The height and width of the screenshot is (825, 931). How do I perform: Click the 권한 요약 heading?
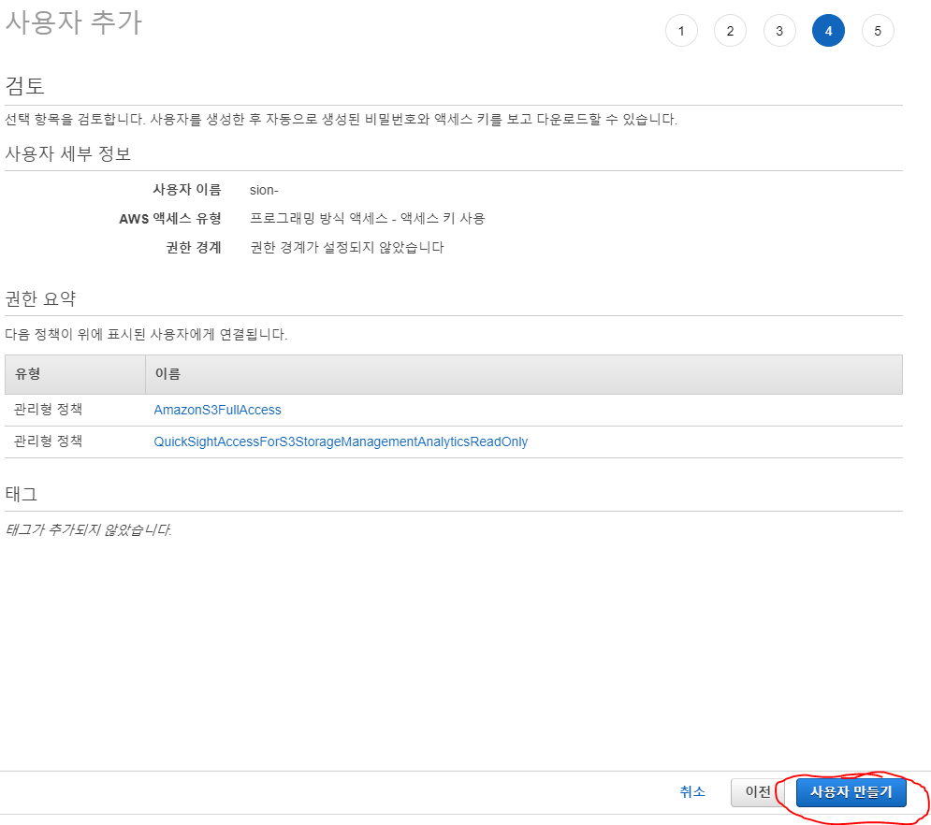tap(40, 298)
